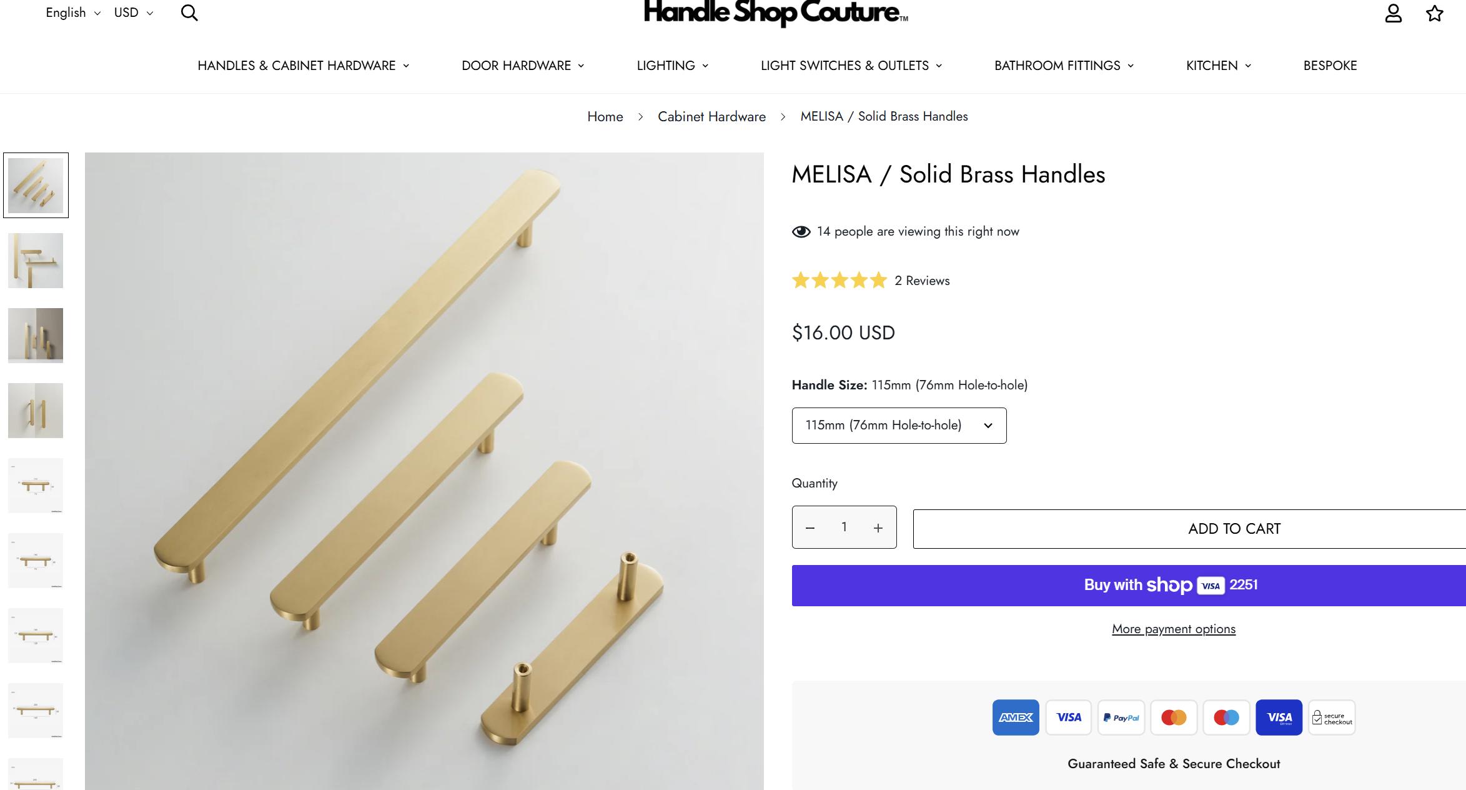This screenshot has height=790, width=1466.
Task: Go to the Bespoke page
Action: click(1330, 66)
